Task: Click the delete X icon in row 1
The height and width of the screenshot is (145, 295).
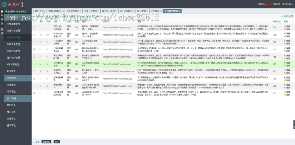Action: pos(285,95)
